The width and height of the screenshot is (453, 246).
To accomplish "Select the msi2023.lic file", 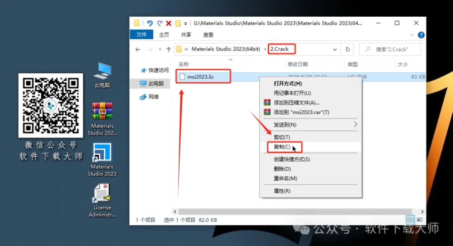I will (200, 77).
